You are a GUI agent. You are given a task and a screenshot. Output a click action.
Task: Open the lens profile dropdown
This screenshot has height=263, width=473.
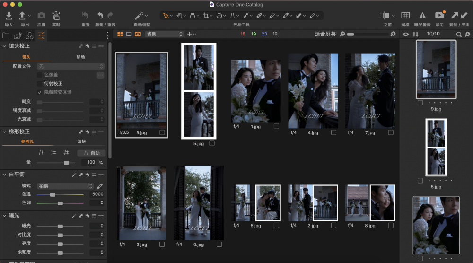point(70,67)
